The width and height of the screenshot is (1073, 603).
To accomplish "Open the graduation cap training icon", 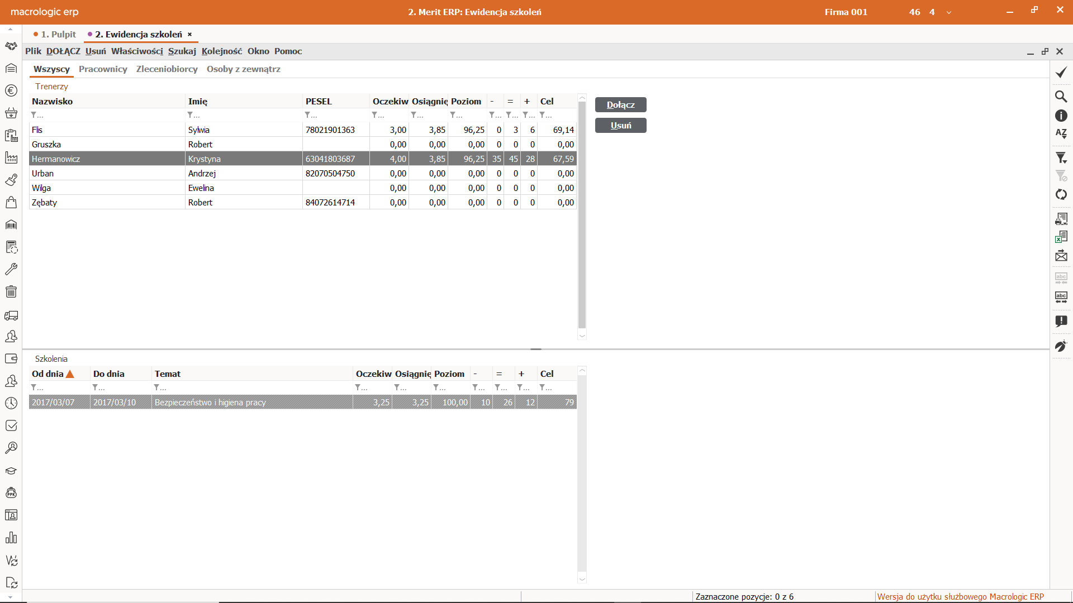I will [x=11, y=471].
